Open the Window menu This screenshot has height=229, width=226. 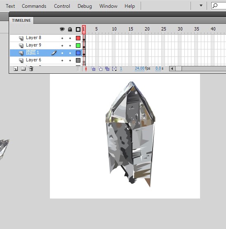click(108, 6)
